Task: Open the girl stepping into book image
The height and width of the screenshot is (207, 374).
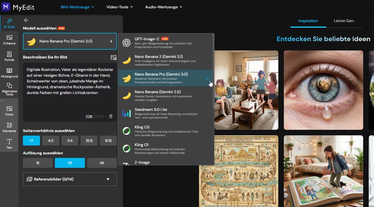Action: point(324,171)
